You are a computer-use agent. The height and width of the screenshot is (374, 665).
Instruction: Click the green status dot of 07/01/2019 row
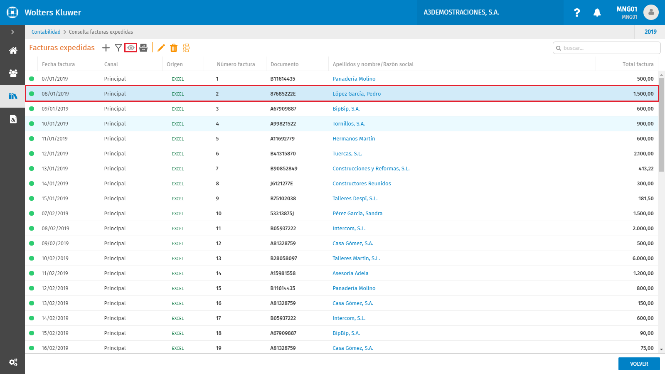pos(32,79)
